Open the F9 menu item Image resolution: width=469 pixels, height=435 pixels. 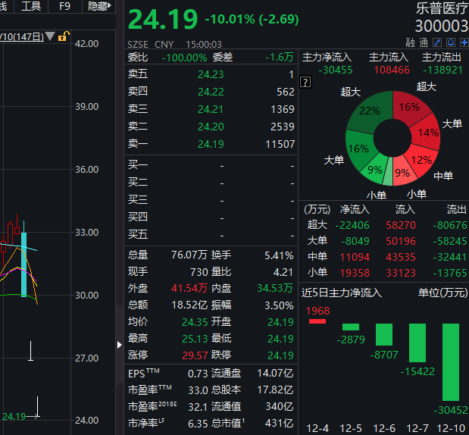click(x=64, y=6)
